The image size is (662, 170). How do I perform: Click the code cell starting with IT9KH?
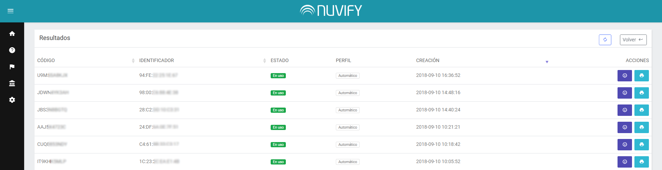[52, 161]
